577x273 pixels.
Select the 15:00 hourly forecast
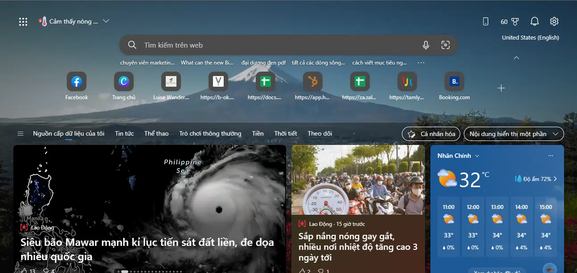click(545, 226)
